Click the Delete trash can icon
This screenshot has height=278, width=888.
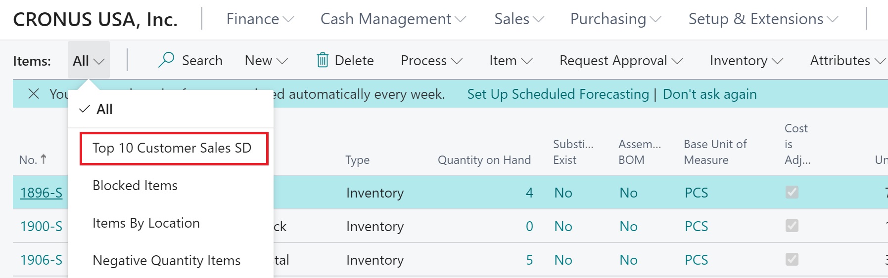click(323, 60)
